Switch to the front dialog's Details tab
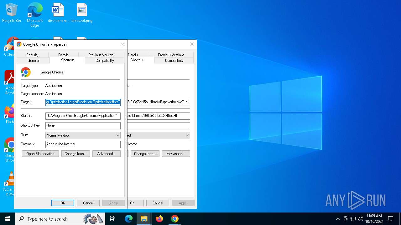The width and height of the screenshot is (401, 225). pos(63,55)
